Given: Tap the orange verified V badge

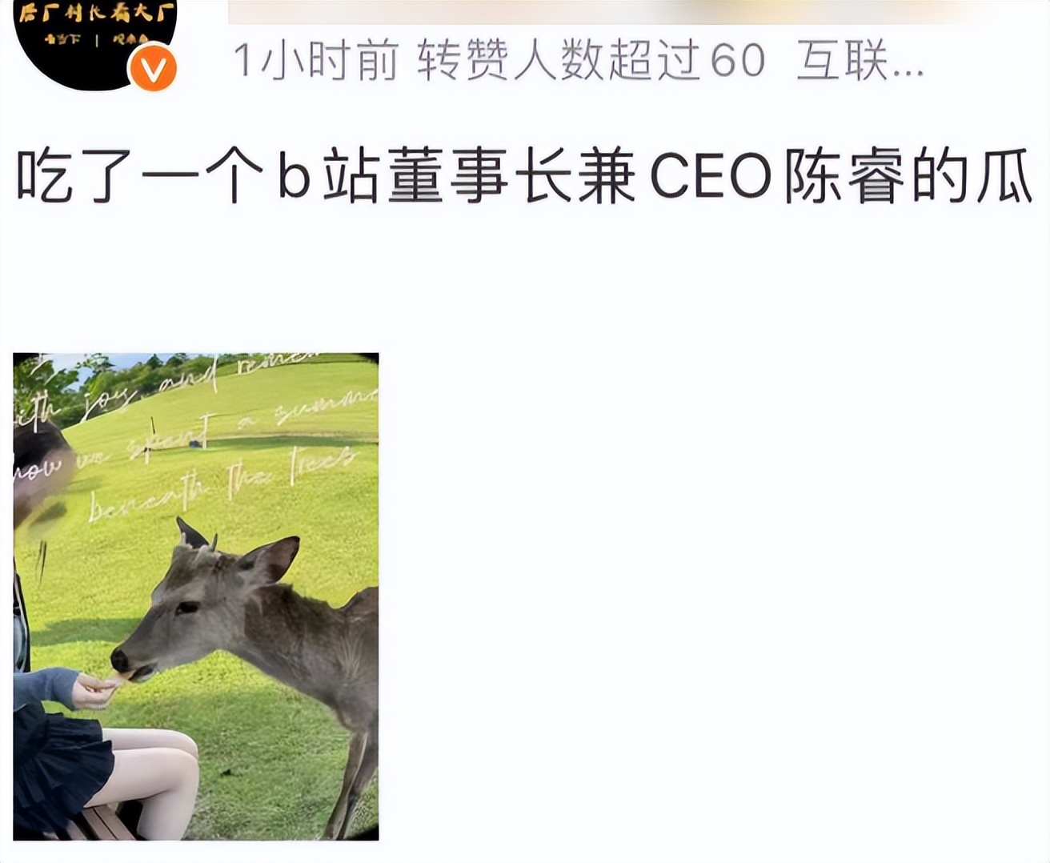Looking at the screenshot, I should tap(153, 69).
